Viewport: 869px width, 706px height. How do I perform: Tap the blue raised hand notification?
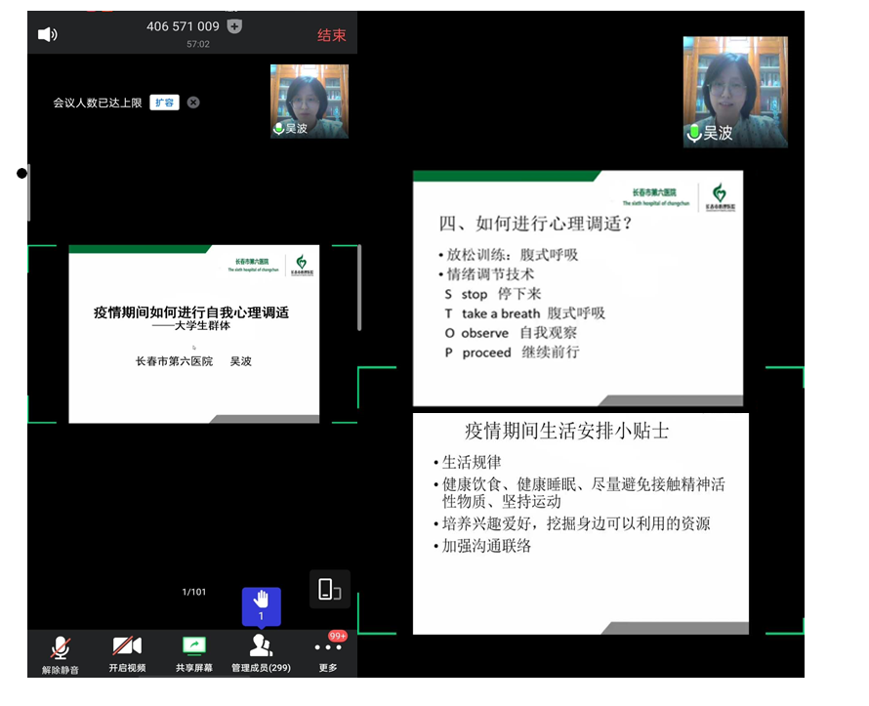(261, 605)
